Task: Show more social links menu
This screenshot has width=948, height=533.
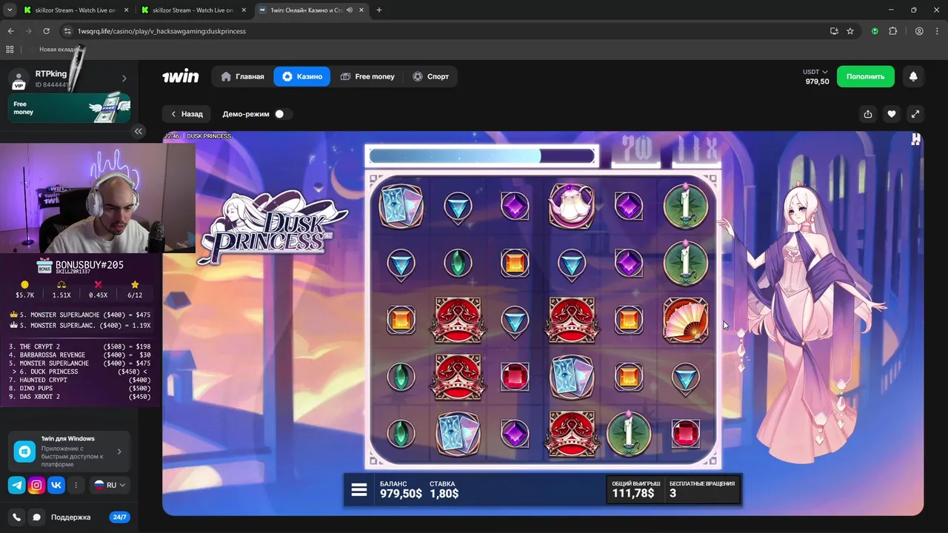Action: (x=76, y=485)
